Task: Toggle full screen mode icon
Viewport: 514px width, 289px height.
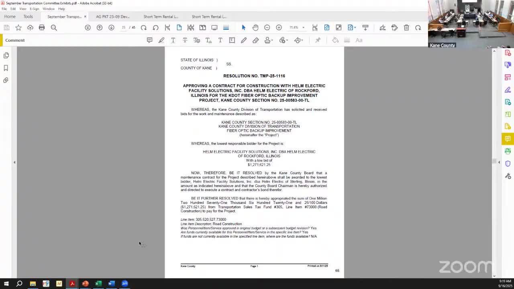Action: tap(339, 28)
